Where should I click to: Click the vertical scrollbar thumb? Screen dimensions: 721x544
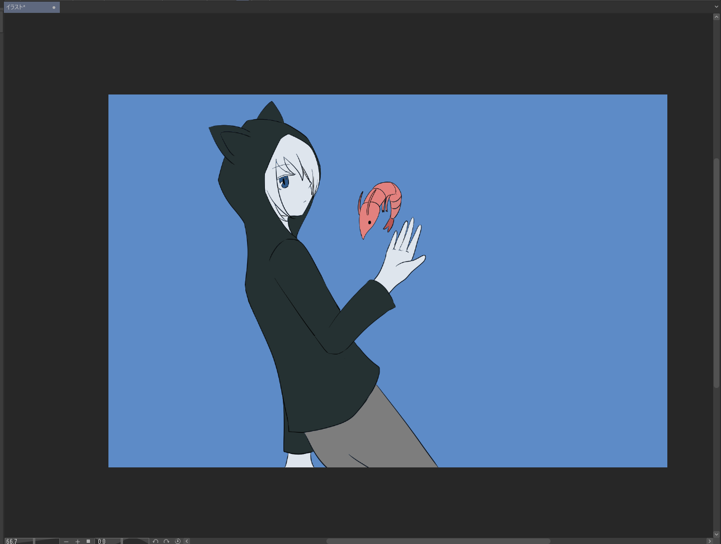pos(717,273)
